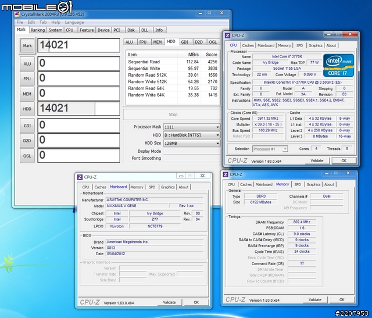372x318 pixels.
Task: Run the D2D benchmark button
Action: point(27,141)
